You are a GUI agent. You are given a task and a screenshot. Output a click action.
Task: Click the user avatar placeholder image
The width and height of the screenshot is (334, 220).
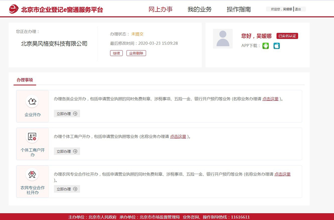point(223,39)
